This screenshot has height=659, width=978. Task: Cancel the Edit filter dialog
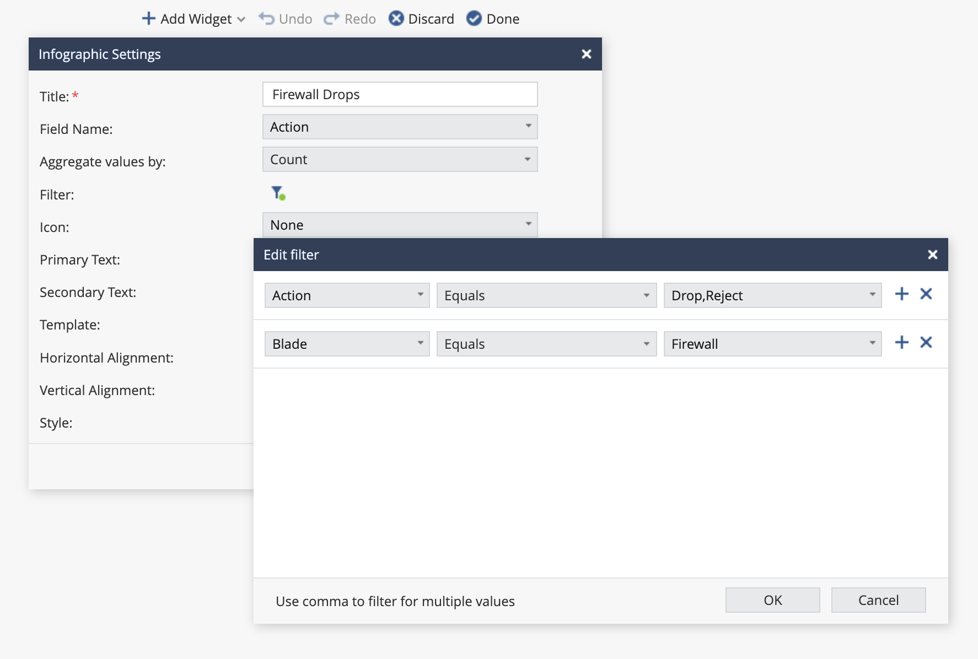point(878,600)
